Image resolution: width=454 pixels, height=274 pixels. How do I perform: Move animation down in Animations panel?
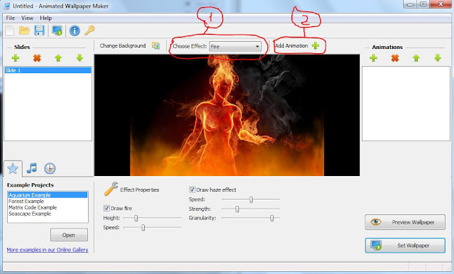tap(438, 58)
